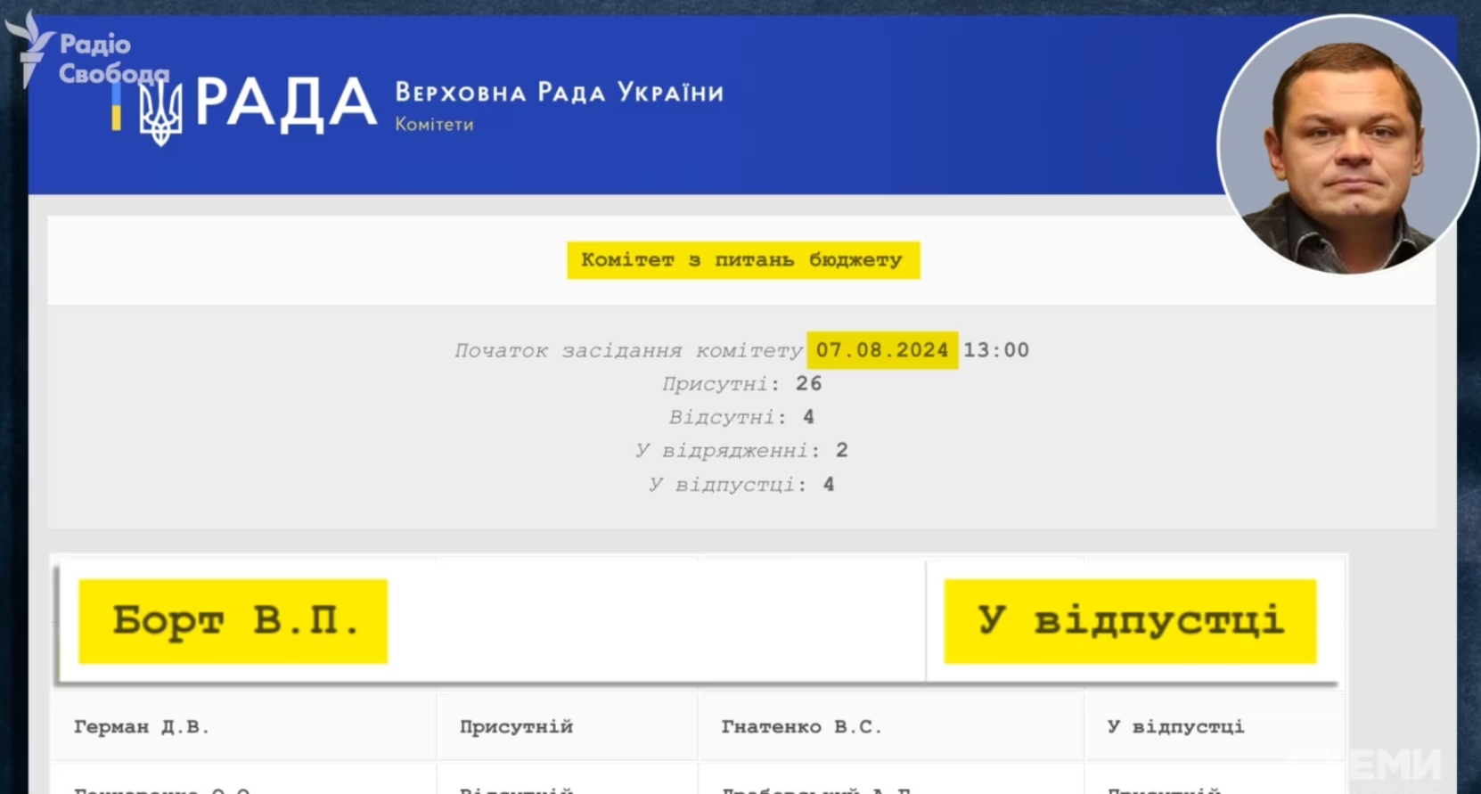Select the Гнатенко В.С. table cell
Viewport: 1481px width, 794px height.
click(x=801, y=727)
